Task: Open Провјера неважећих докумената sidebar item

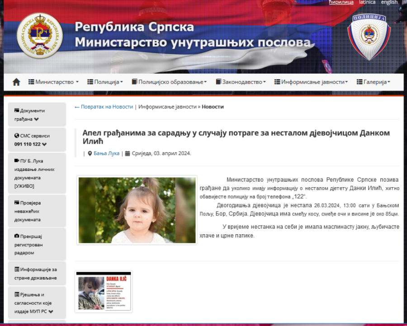Action: click(x=37, y=211)
